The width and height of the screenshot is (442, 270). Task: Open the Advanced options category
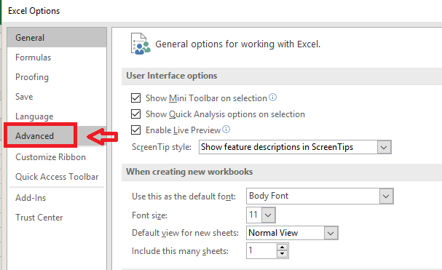click(57, 136)
